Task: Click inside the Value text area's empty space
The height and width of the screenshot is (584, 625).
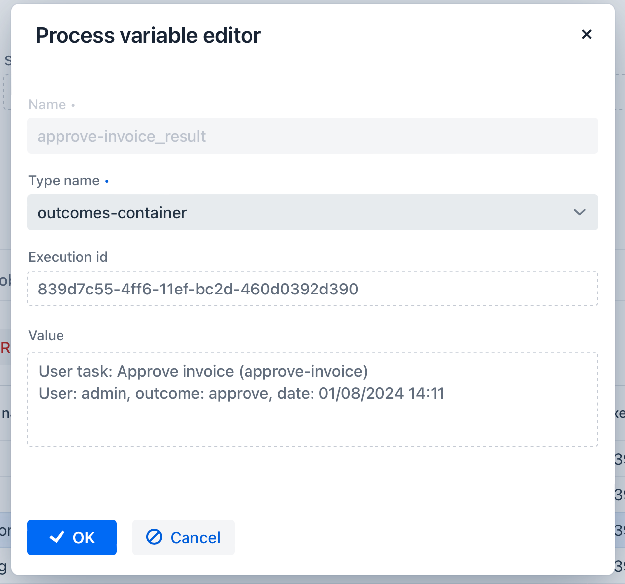Action: [x=312, y=425]
